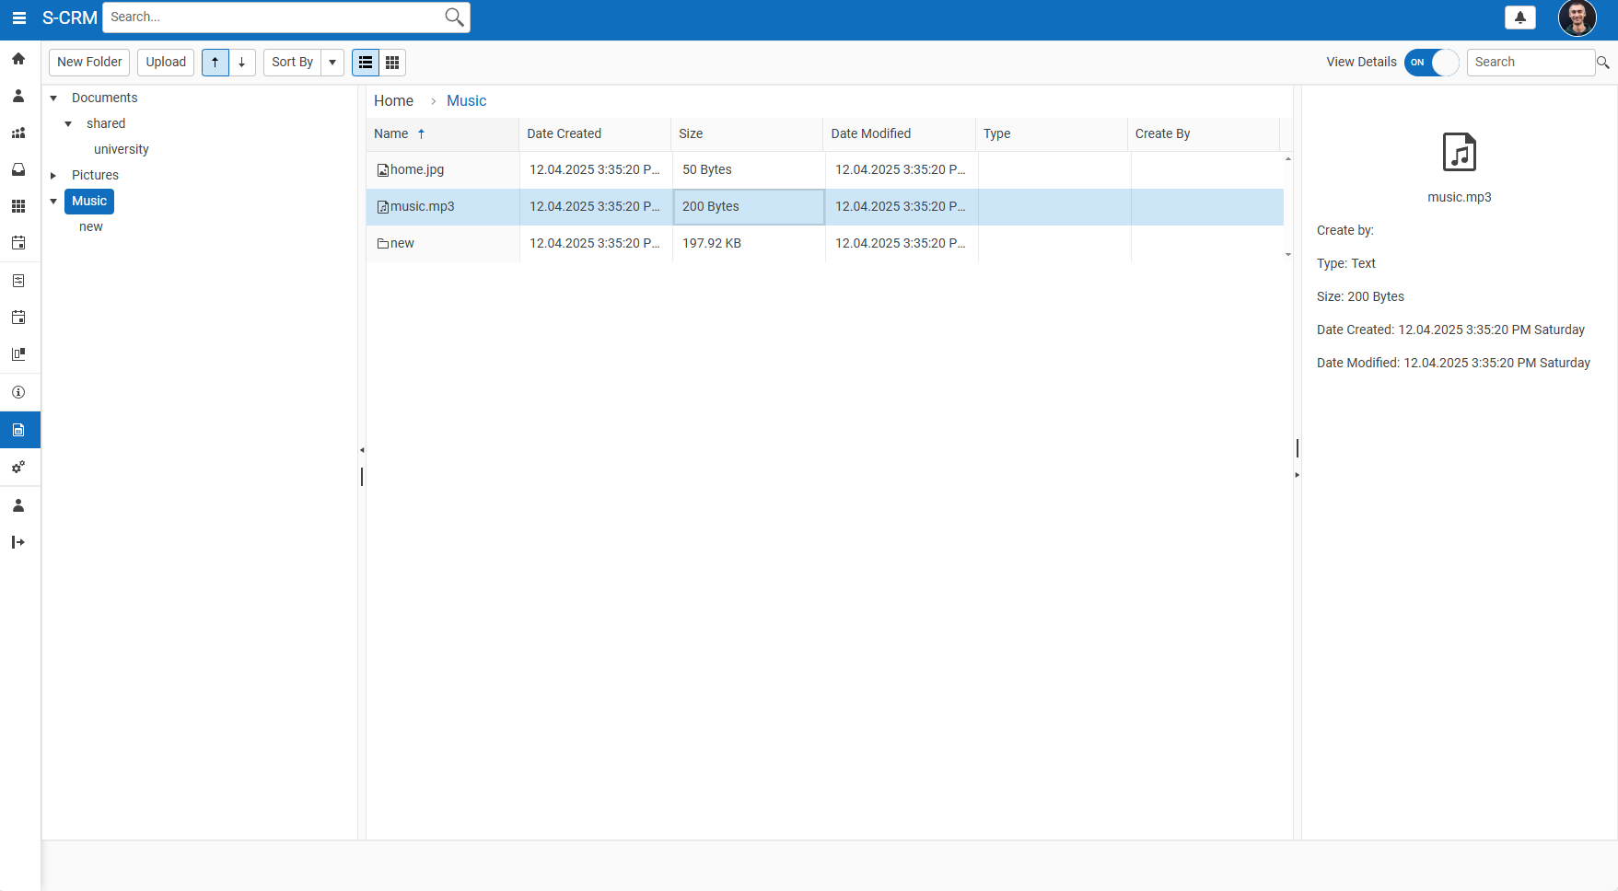The image size is (1618, 891).
Task: Open the first person icon in the sidebar
Action: click(x=18, y=96)
